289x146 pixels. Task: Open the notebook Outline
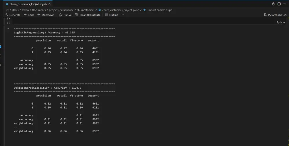pos(112,15)
